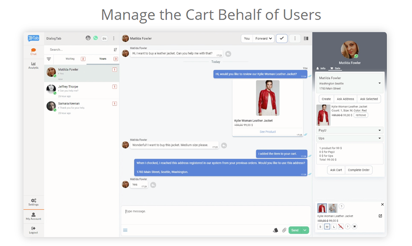This screenshot has height=246, width=412.
Task: Select size L for the jacket
Action: [x=334, y=227]
